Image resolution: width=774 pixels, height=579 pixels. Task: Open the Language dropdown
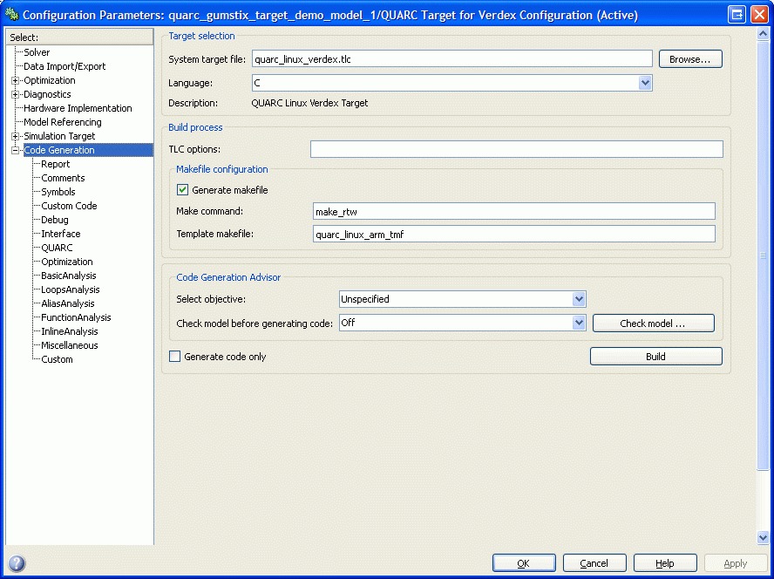(x=644, y=82)
